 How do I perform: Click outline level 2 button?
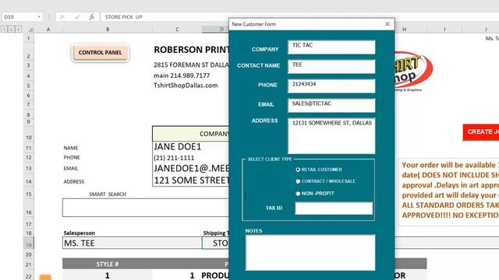point(11,30)
